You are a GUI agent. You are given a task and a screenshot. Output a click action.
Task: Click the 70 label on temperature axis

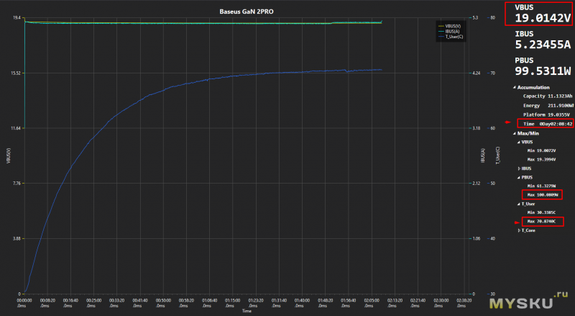492,73
